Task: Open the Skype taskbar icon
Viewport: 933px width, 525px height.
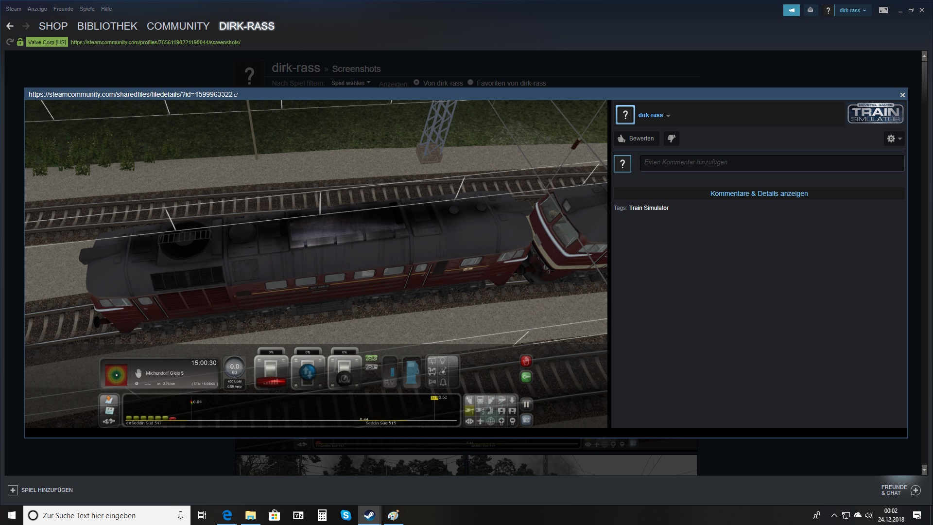Action: tap(346, 515)
